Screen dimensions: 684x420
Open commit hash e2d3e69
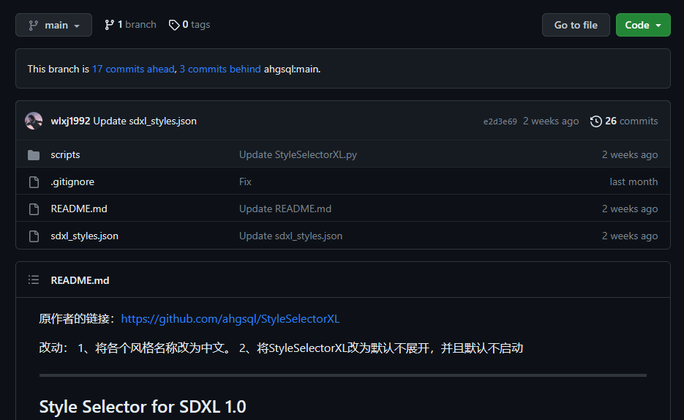tap(500, 121)
